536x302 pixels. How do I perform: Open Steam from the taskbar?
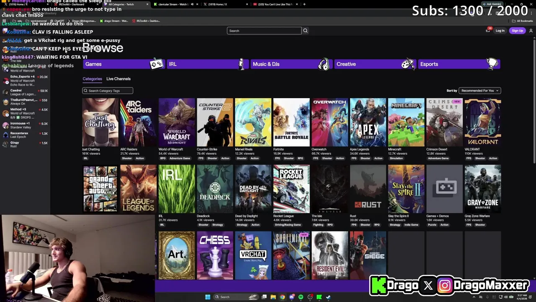point(328,297)
